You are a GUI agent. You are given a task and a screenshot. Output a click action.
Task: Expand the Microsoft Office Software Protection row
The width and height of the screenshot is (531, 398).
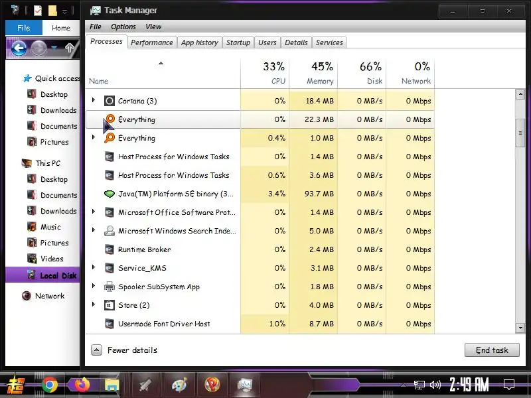tap(94, 212)
